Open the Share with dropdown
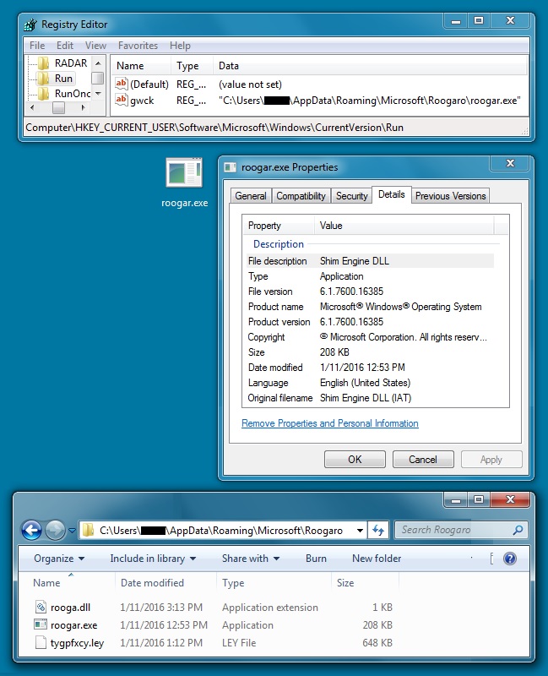Screen dimensions: 548x676 [250, 559]
